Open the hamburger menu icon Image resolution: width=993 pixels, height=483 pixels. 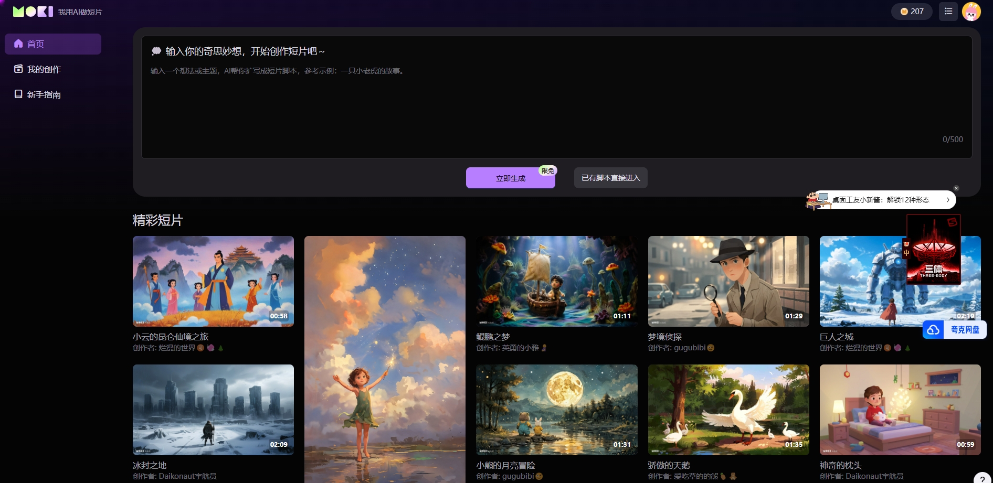(948, 11)
